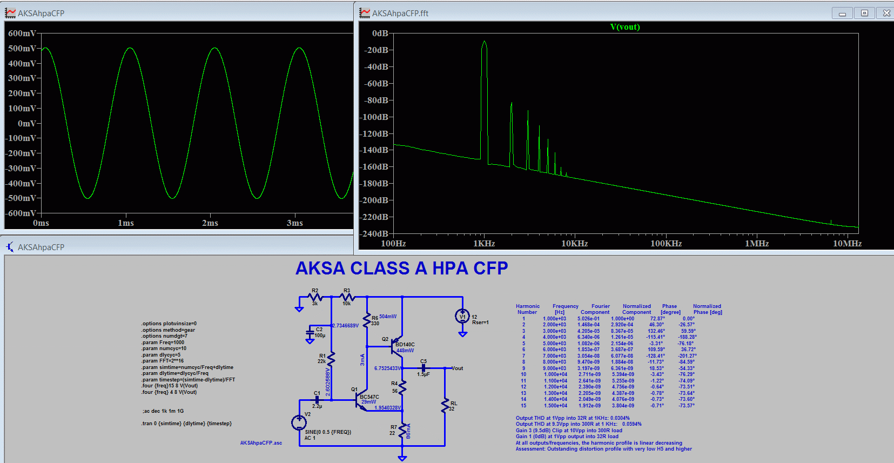Screen dimensions: 894x463
Task: Click the ground symbol under C2
Action: [310, 341]
